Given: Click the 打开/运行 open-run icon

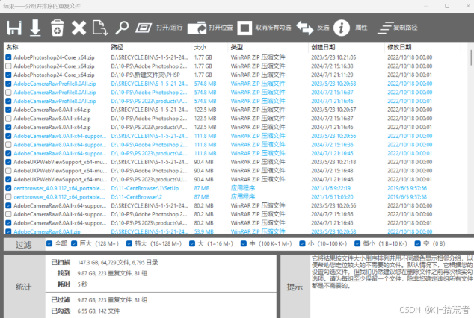Looking at the screenshot, I should 144,28.
